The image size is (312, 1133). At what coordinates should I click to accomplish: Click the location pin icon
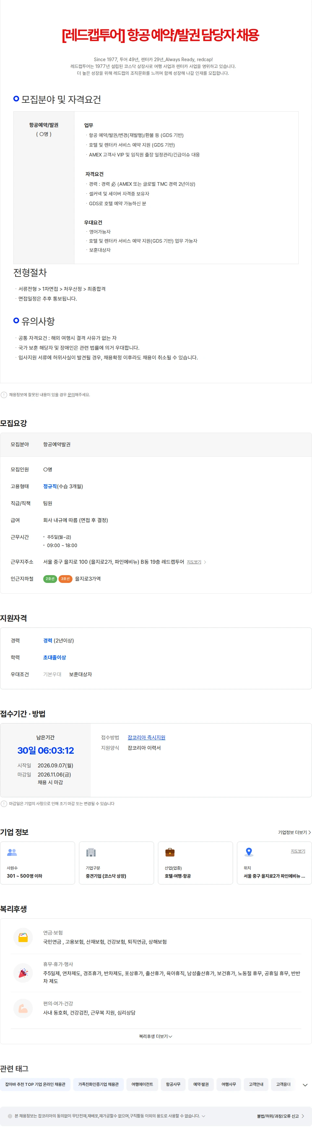click(249, 852)
